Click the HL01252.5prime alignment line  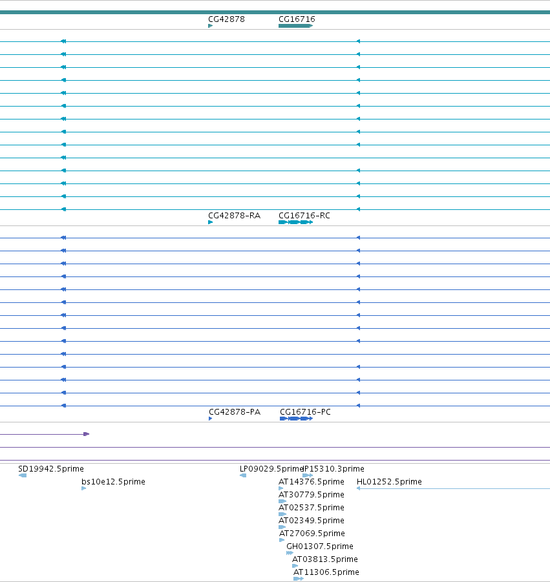point(453,488)
